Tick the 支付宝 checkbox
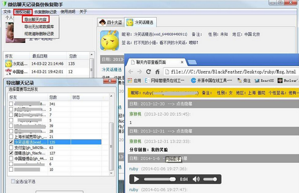 pyautogui.click(x=11, y=147)
